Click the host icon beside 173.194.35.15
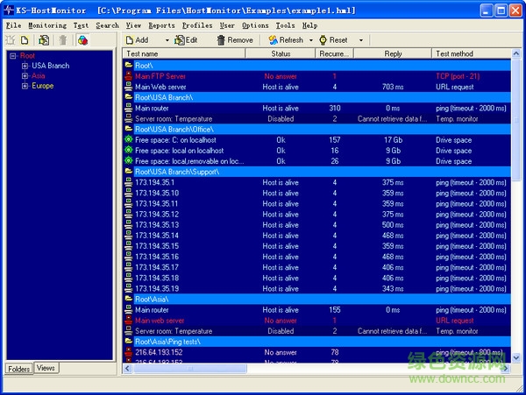This screenshot has height=395, width=526. coord(129,246)
